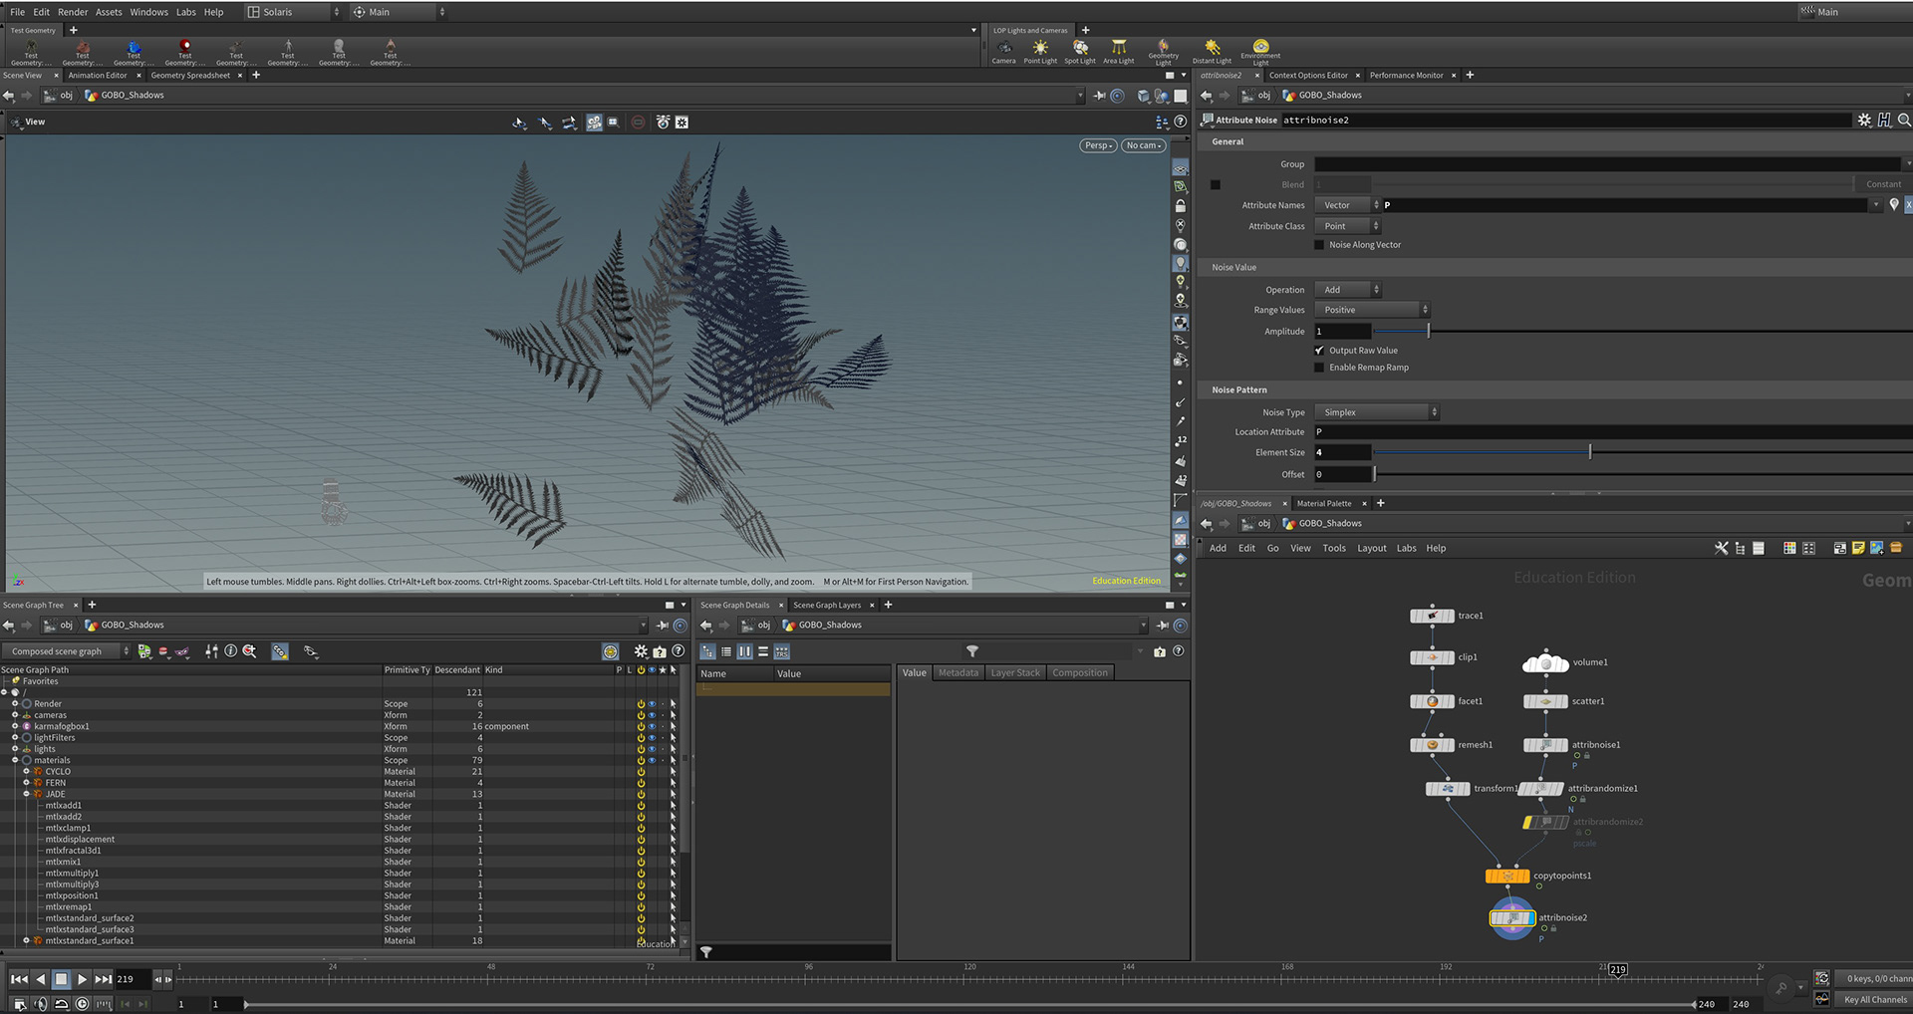This screenshot has width=1913, height=1014.
Task: Open the Render menu
Action: pyautogui.click(x=73, y=12)
